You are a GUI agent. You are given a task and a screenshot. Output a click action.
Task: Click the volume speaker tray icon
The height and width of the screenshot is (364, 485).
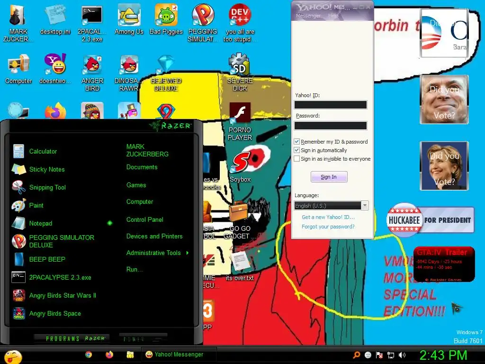[402, 355]
